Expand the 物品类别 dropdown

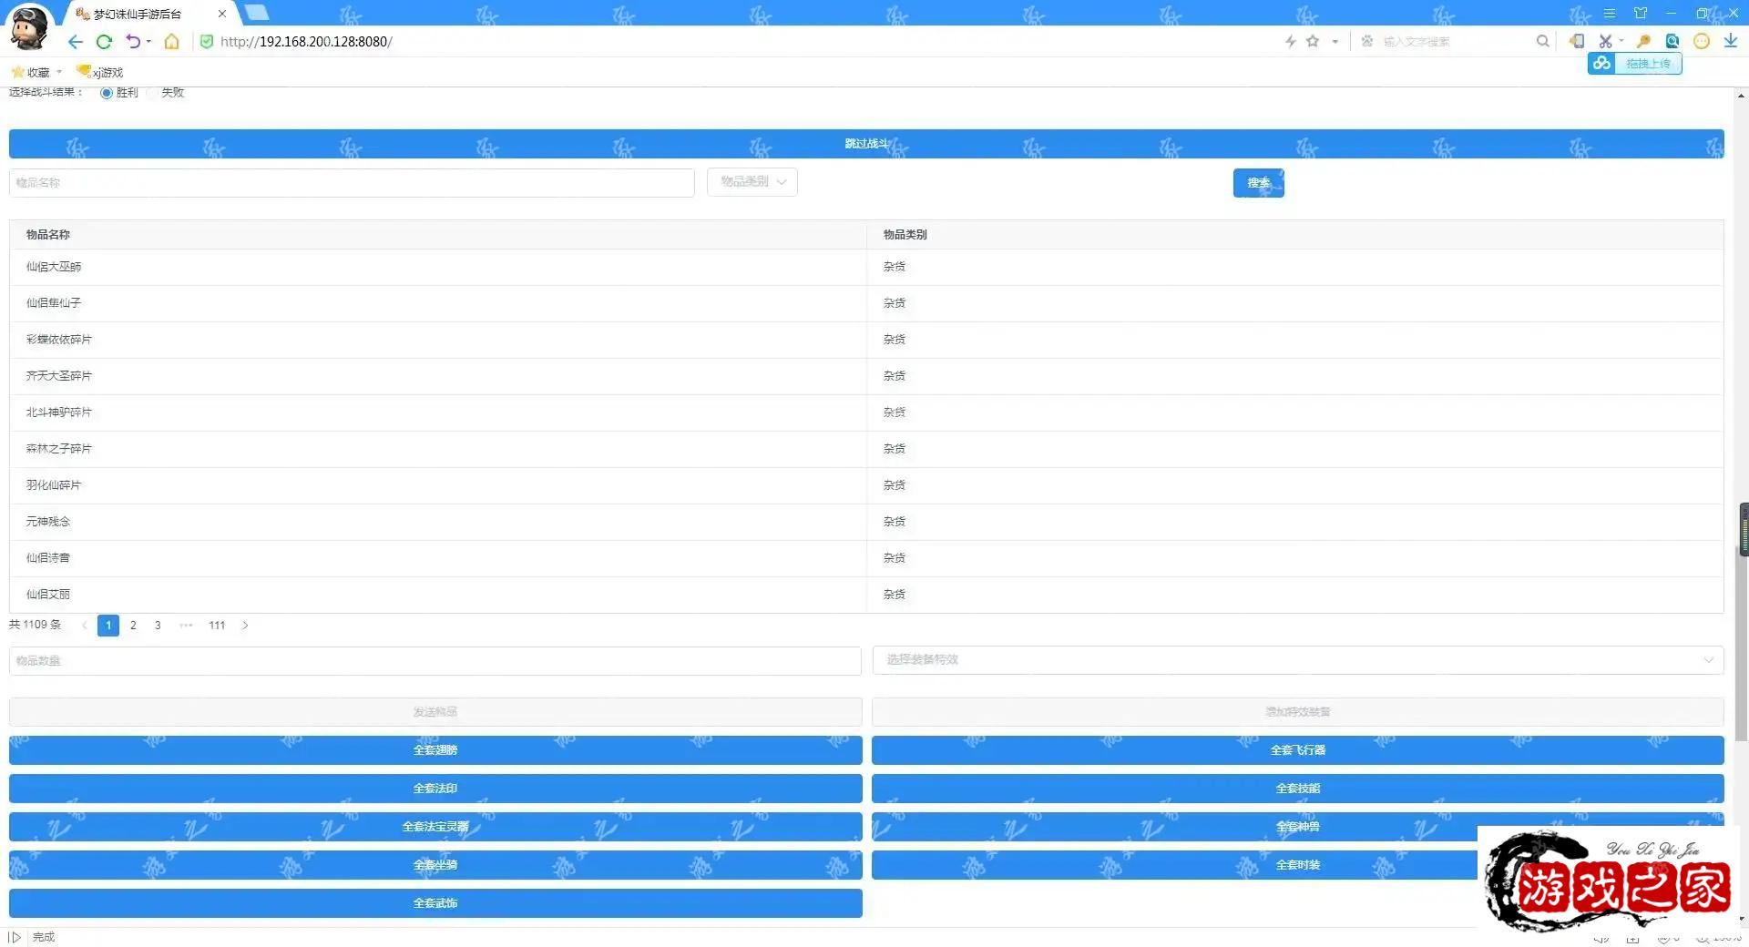tap(752, 182)
